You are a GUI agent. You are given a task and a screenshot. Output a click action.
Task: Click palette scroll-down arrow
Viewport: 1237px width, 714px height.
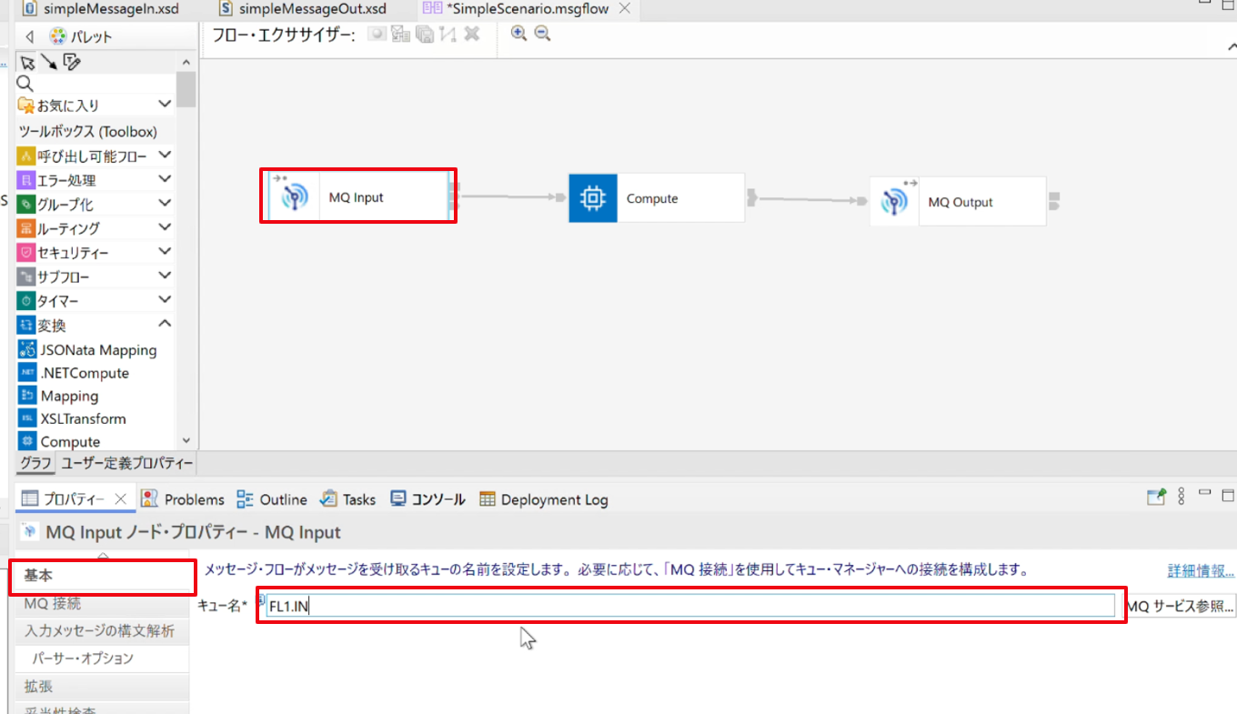186,440
